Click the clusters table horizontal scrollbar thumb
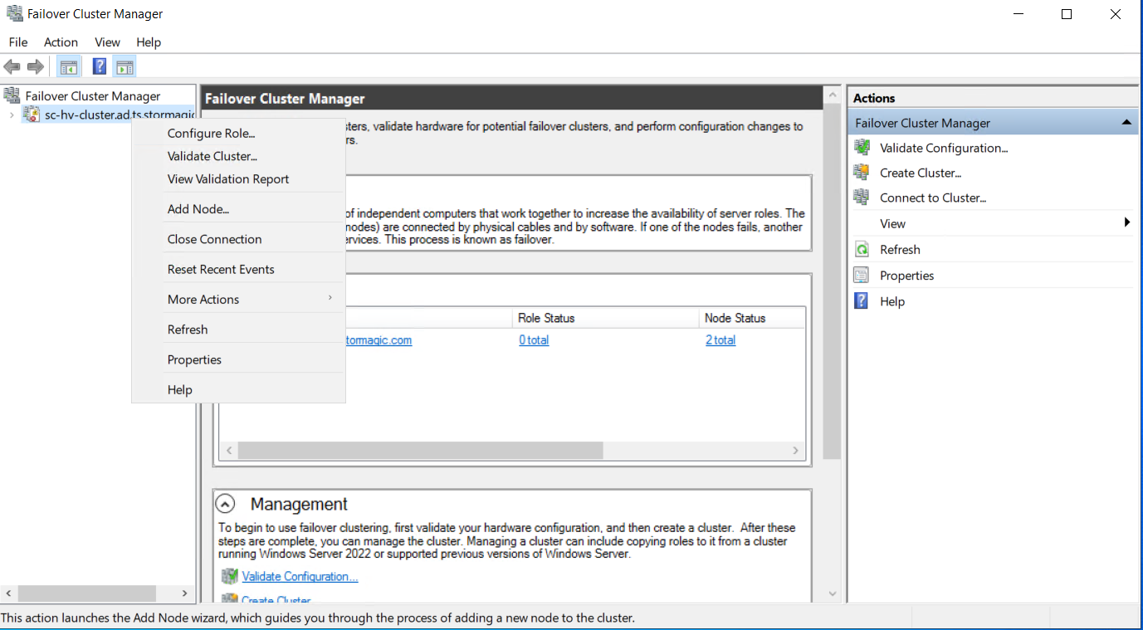Viewport: 1143px width, 630px height. [x=419, y=450]
